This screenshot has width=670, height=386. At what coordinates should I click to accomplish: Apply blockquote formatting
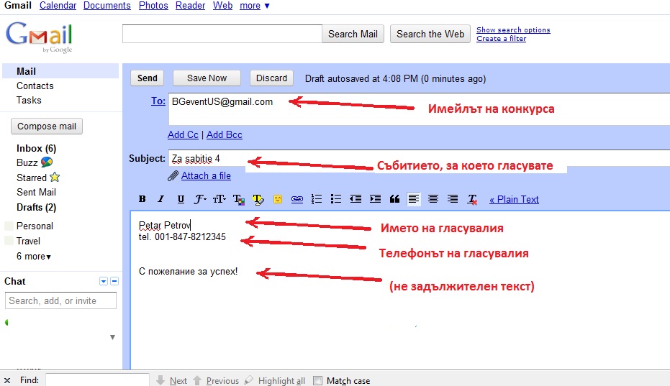point(394,199)
